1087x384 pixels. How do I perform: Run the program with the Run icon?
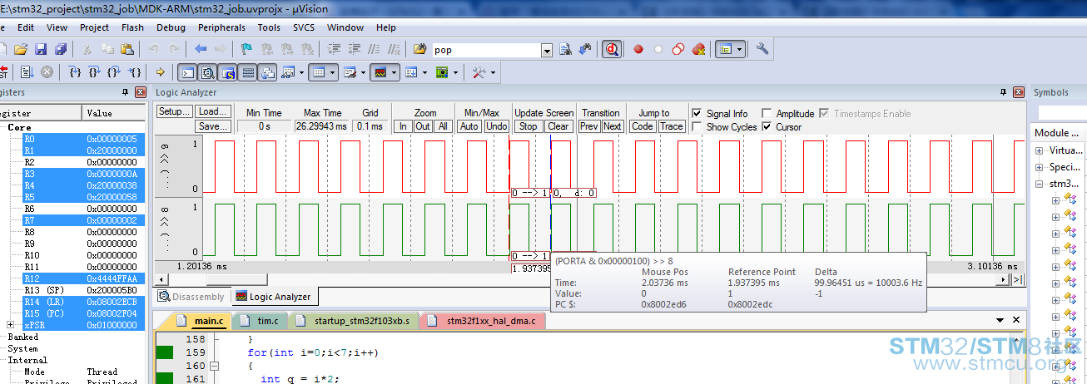pos(27,72)
